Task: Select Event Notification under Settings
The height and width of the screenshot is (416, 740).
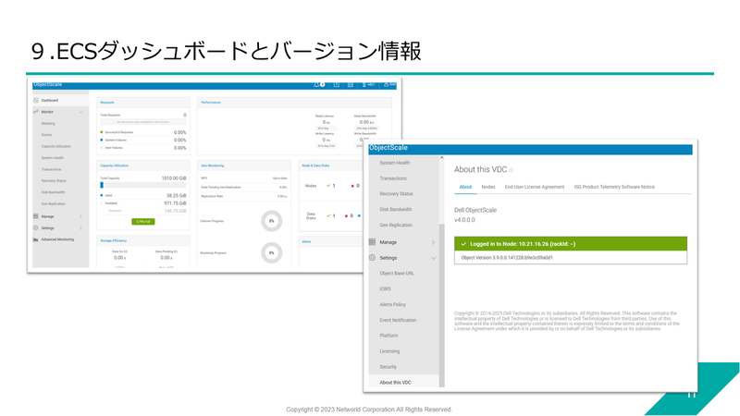Action: pos(398,320)
